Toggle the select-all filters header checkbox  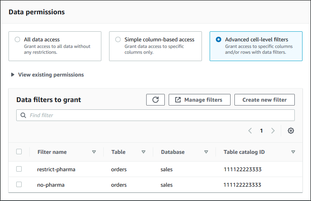click(x=19, y=152)
